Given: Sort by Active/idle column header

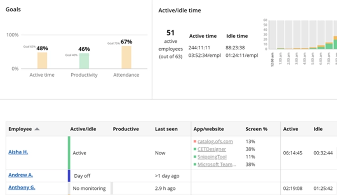Looking at the screenshot, I should 83,129.
